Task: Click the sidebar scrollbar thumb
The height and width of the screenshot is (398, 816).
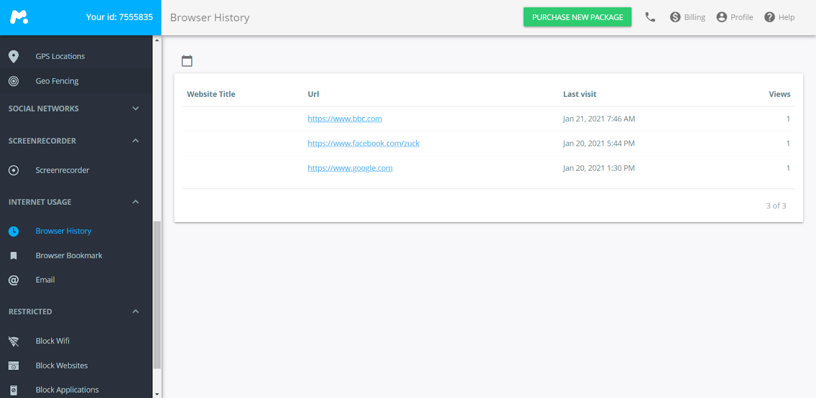Action: pos(157,295)
